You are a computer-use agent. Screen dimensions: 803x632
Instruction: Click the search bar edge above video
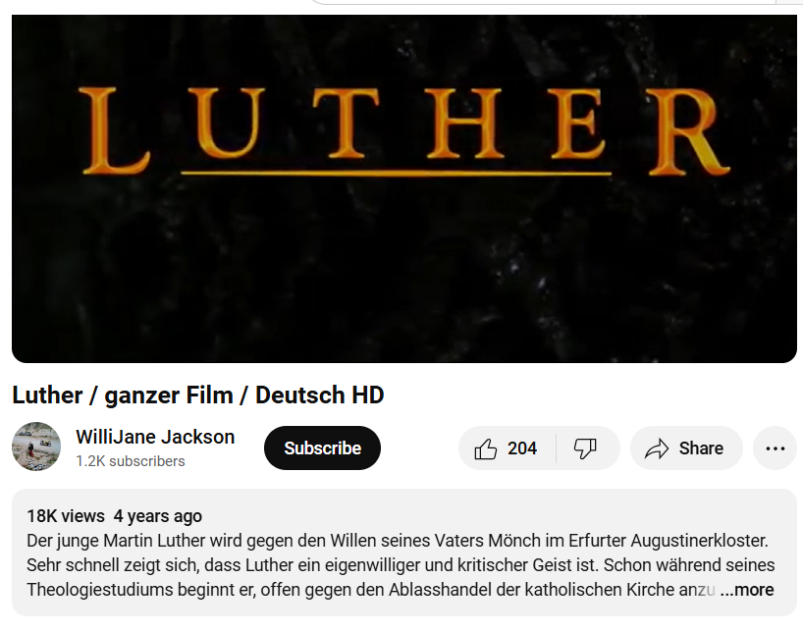coord(543,3)
